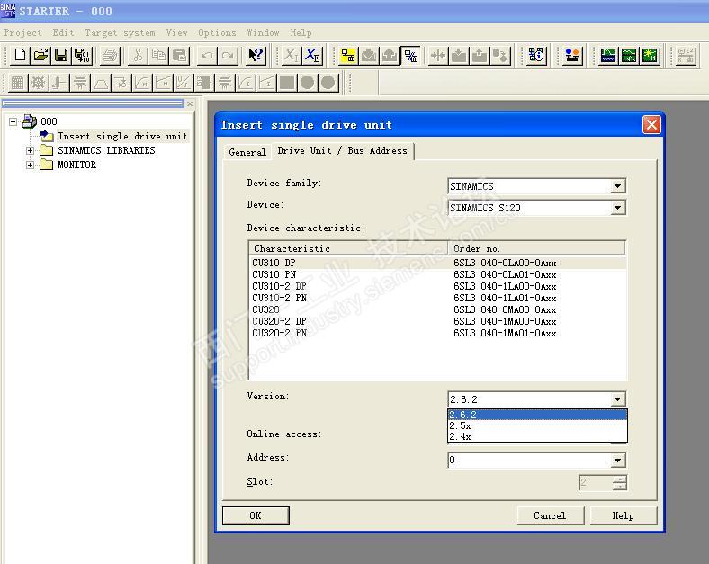
Task: Open the Help menu
Action: point(301,32)
